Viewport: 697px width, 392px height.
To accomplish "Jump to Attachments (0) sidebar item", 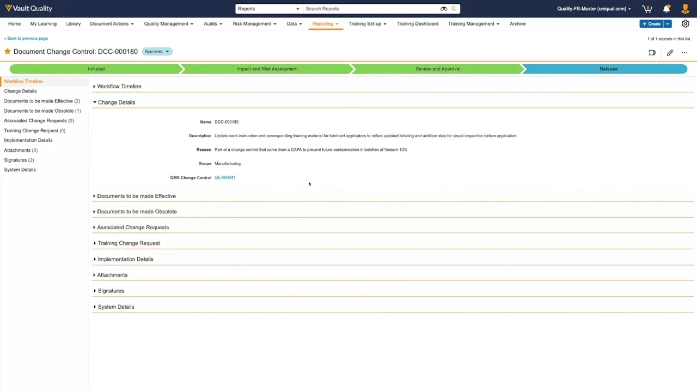I will click(x=21, y=150).
